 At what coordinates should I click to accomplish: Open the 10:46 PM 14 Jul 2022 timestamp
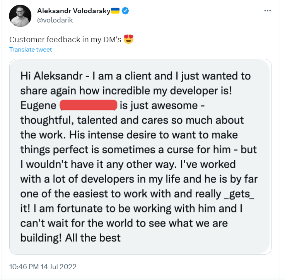point(43,266)
